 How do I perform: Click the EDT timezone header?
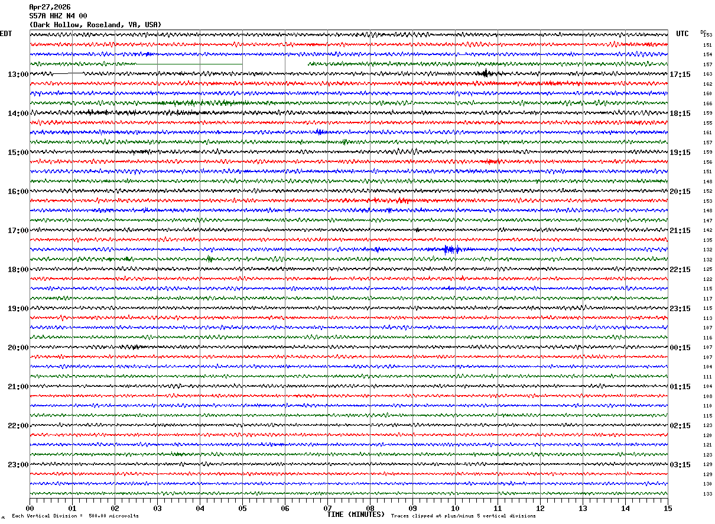[x=6, y=34]
